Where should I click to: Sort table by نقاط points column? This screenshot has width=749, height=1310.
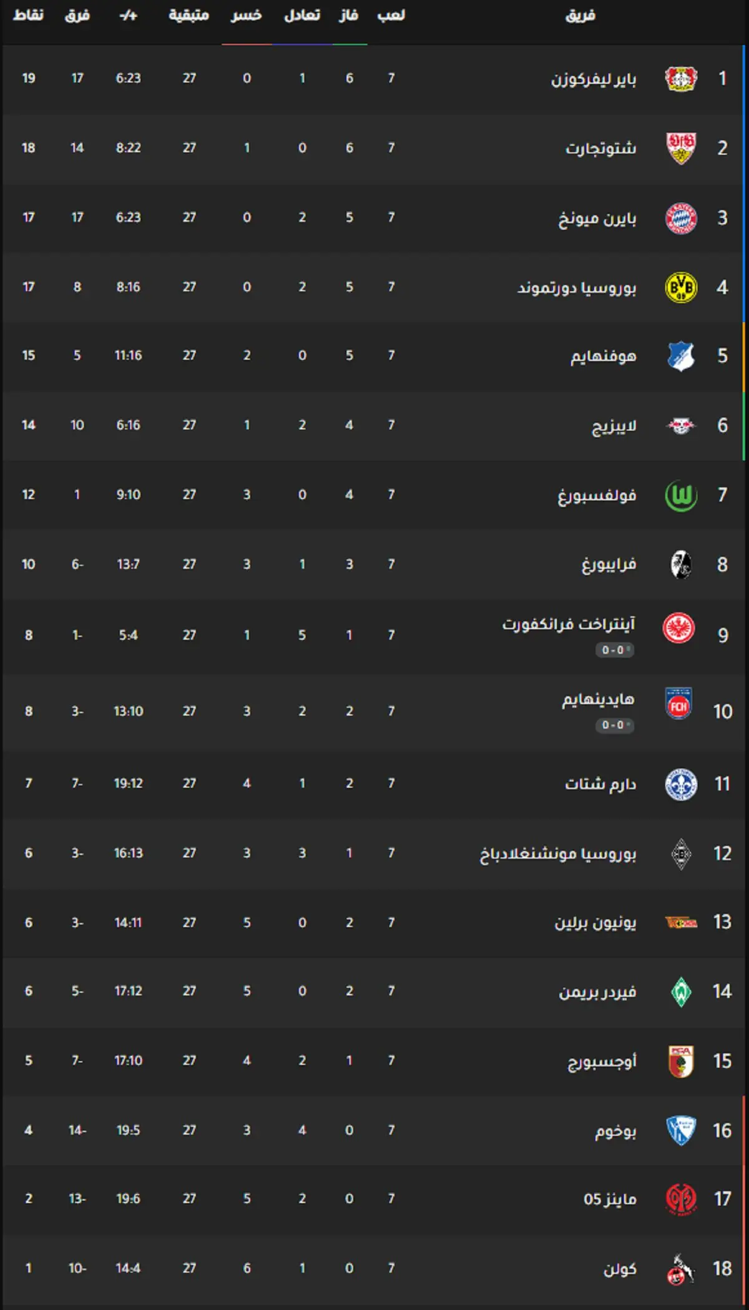[x=28, y=15]
